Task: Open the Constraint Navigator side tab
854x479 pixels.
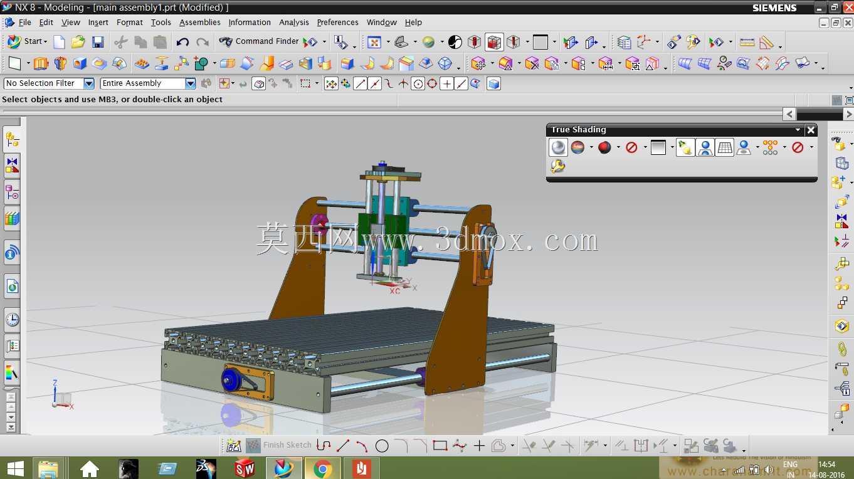Action: tap(12, 166)
